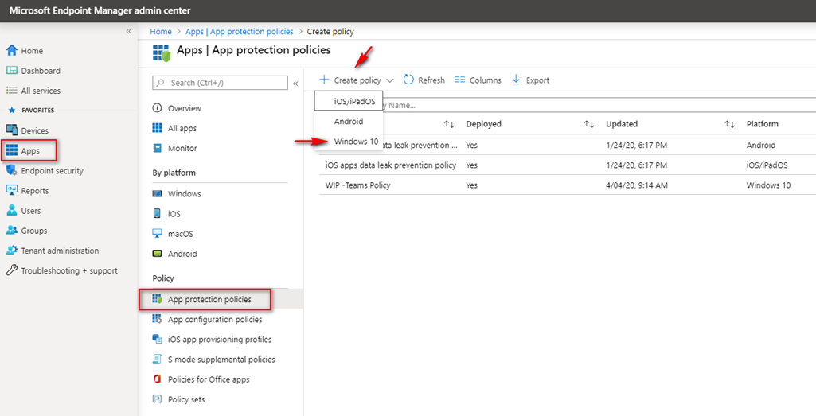Click the App configuration policies icon
This screenshot has width=816, height=416.
coord(157,319)
